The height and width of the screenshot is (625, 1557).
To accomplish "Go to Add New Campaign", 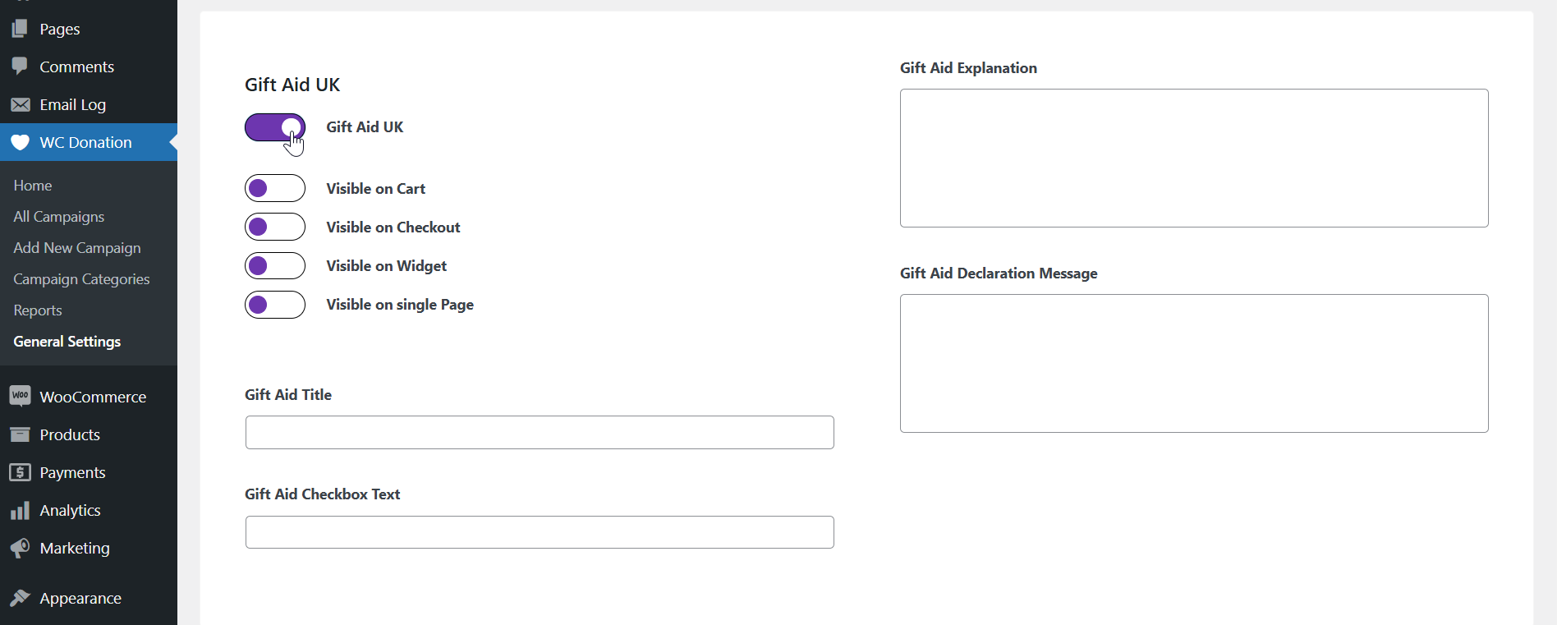I will (77, 248).
